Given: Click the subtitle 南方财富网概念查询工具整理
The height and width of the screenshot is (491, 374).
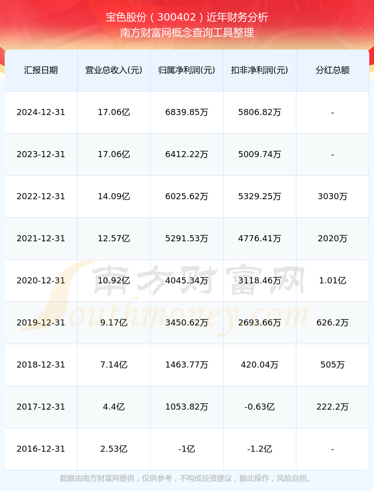Looking at the screenshot, I should [x=187, y=33].
